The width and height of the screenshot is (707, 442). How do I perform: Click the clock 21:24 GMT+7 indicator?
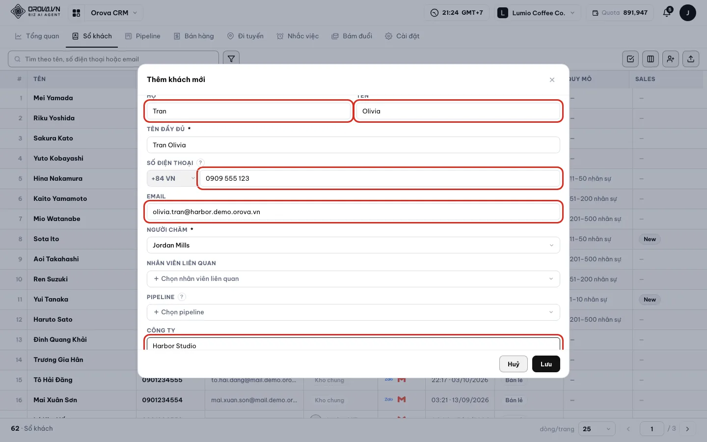(457, 13)
